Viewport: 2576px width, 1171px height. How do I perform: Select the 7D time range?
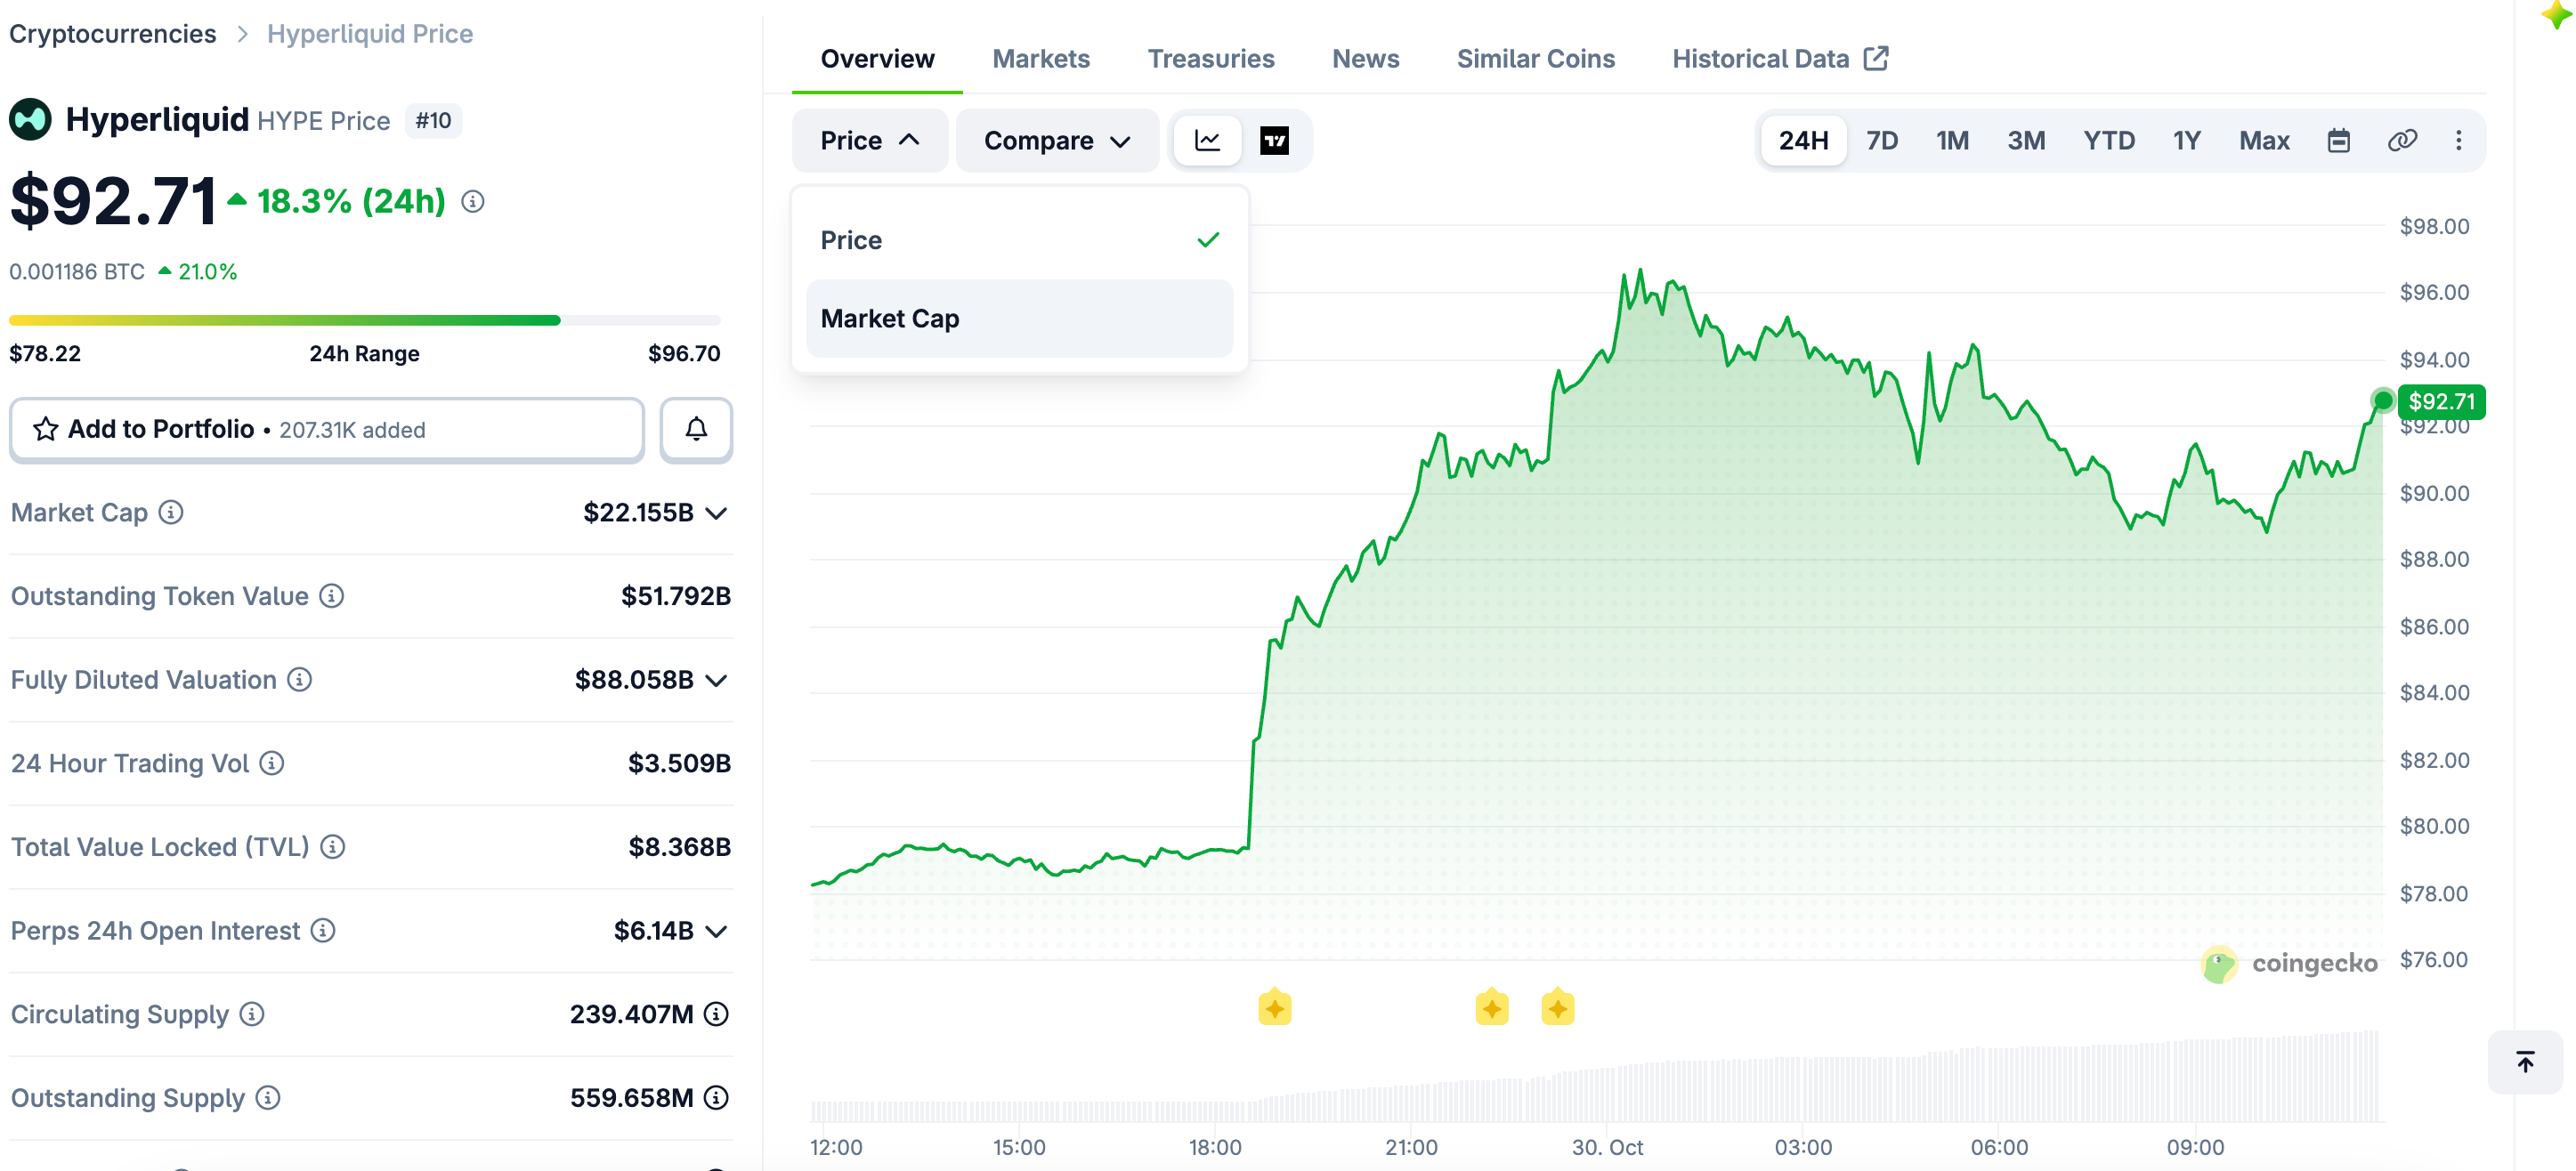click(1882, 141)
